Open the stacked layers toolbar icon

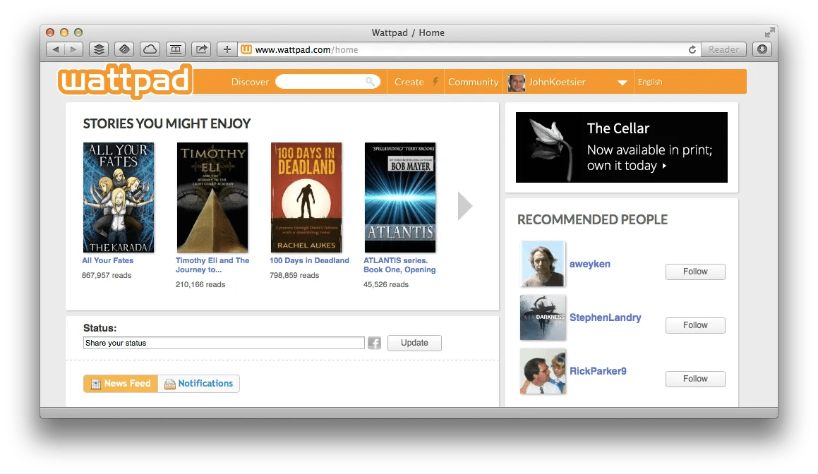coord(99,49)
